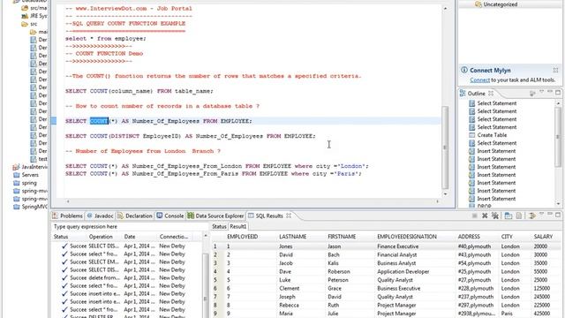Click the terminate operation icon in SQL Results toolbar
The image size is (565, 318).
coord(475,216)
